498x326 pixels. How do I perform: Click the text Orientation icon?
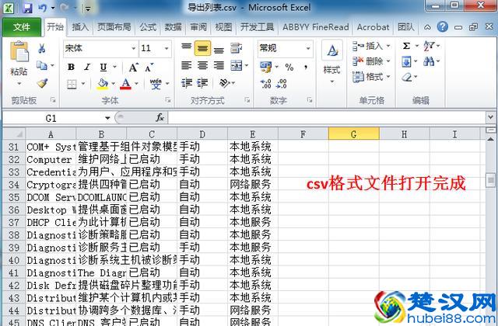tap(225, 83)
